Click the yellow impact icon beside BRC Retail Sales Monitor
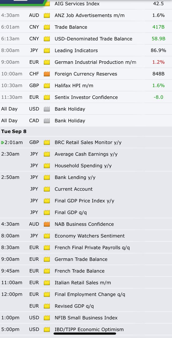This screenshot has width=172, height=338. [47, 143]
